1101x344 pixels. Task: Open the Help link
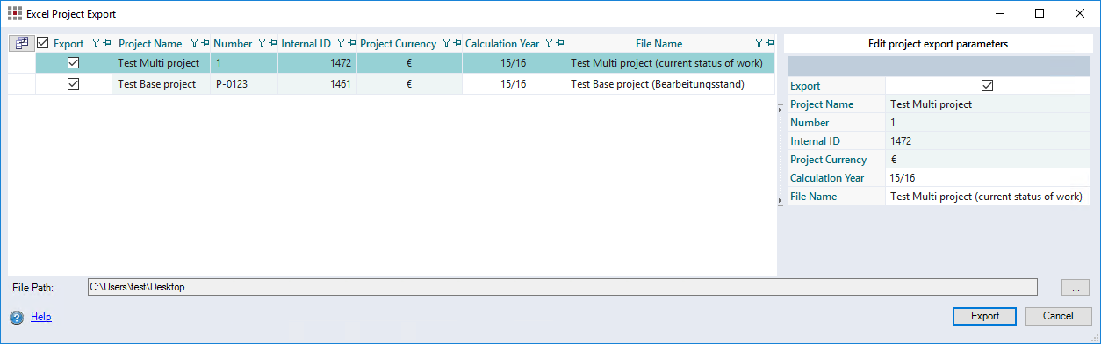[41, 317]
